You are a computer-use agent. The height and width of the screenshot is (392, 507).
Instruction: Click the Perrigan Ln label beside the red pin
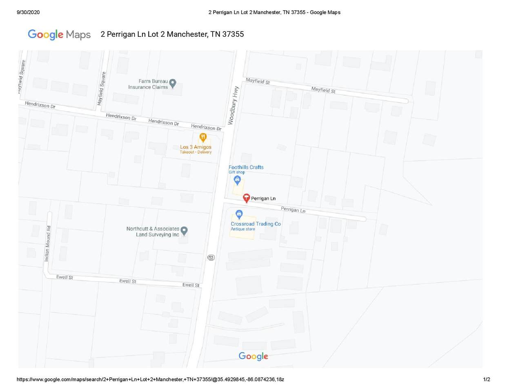tap(263, 198)
